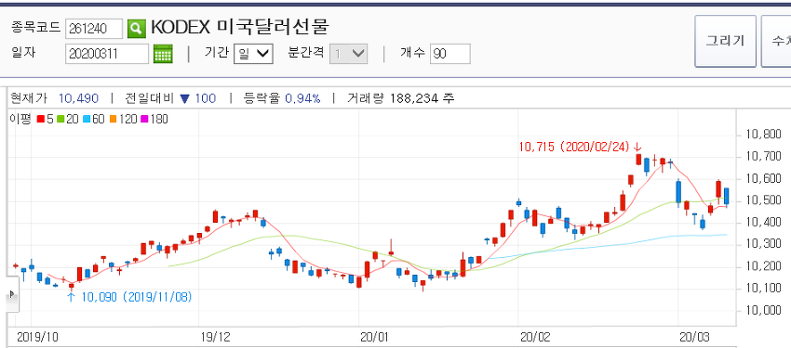
Task: Click the stock code field 261240
Action: tap(94, 29)
